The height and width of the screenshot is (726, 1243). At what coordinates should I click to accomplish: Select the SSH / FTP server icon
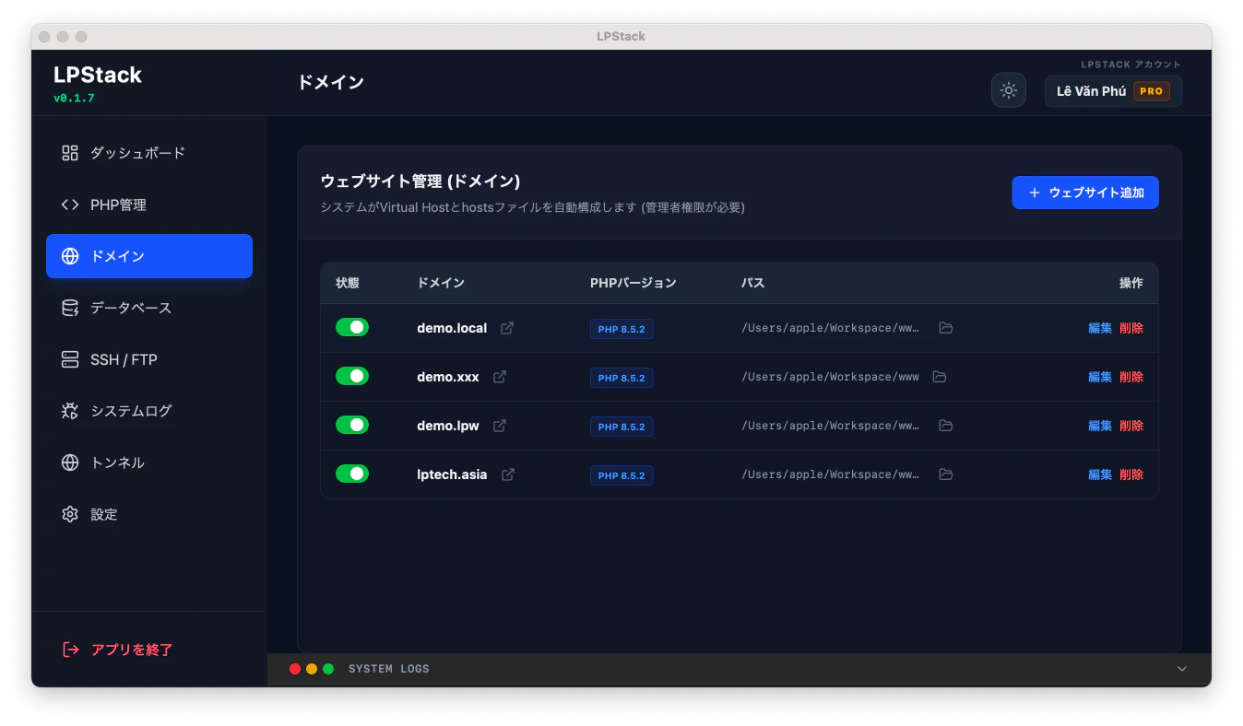coord(69,359)
